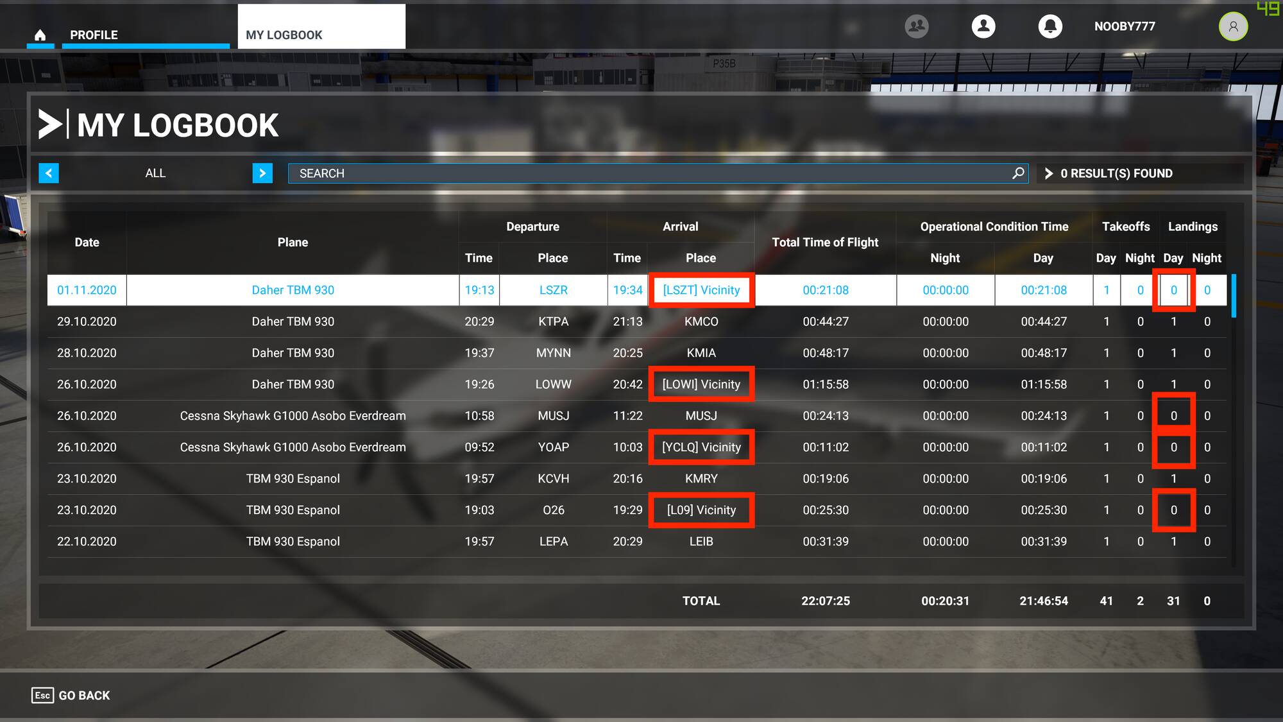
Task: Open the friends panel icon
Action: tap(916, 26)
